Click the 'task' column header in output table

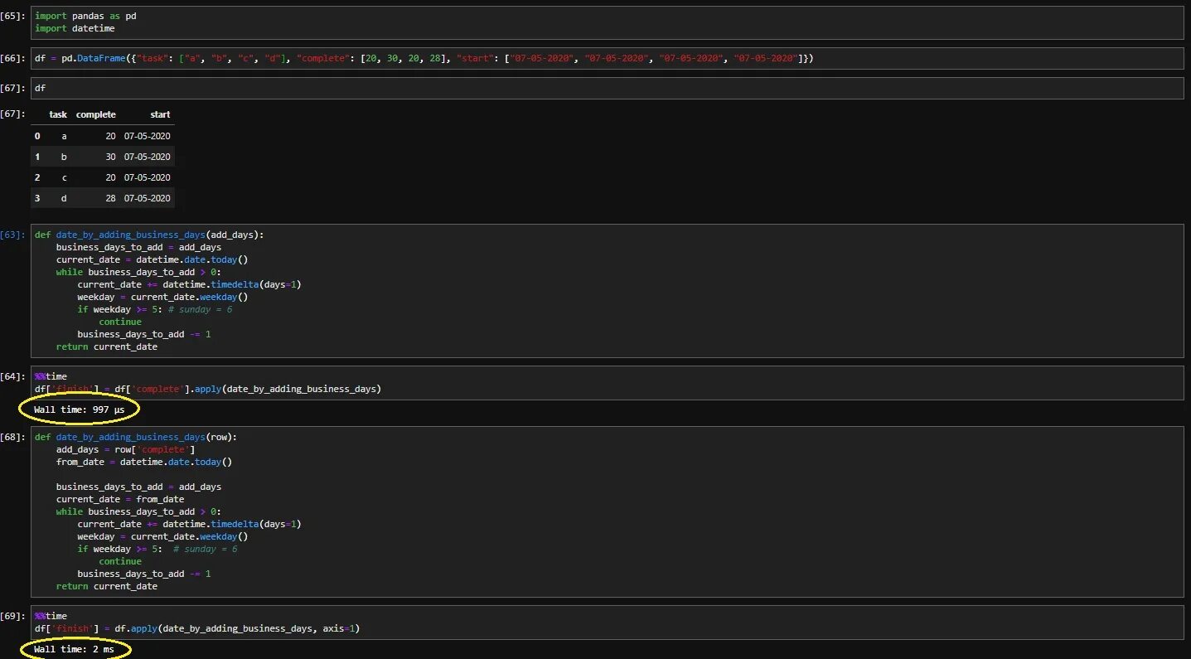click(x=58, y=114)
